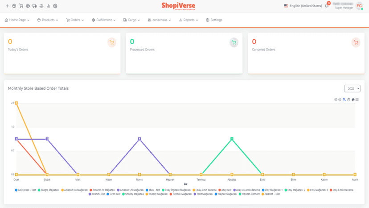Expand the Fulfillment menu

103,20
